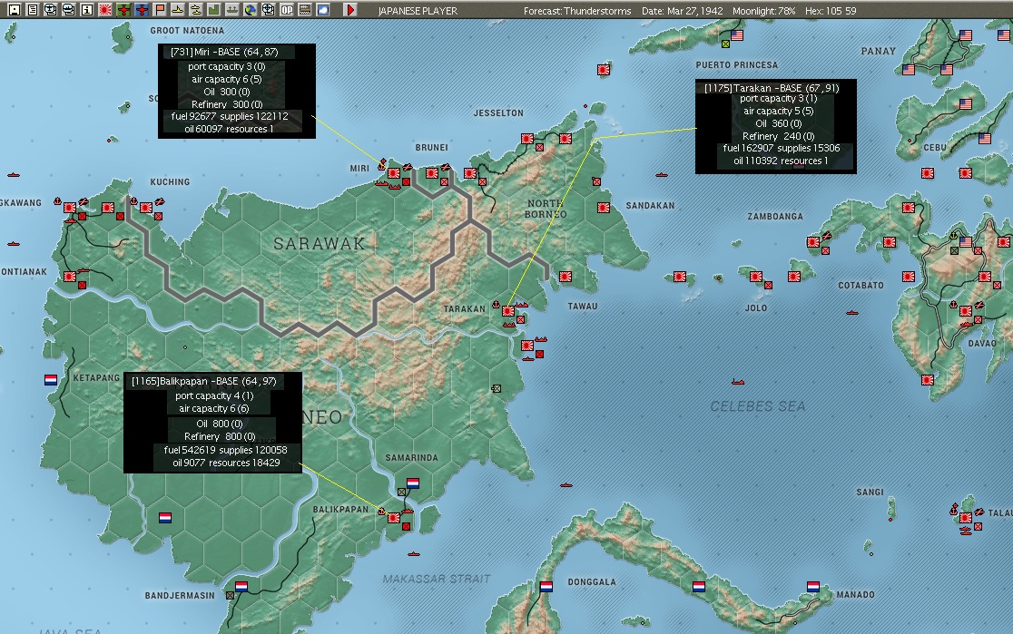Select the red plane on blue background icon

(x=142, y=10)
